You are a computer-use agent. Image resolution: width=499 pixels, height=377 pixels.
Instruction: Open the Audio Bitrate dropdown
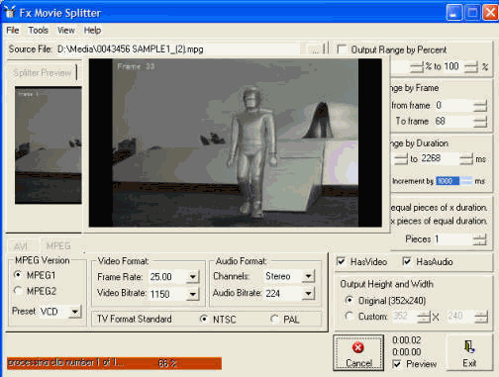pyautogui.click(x=308, y=293)
